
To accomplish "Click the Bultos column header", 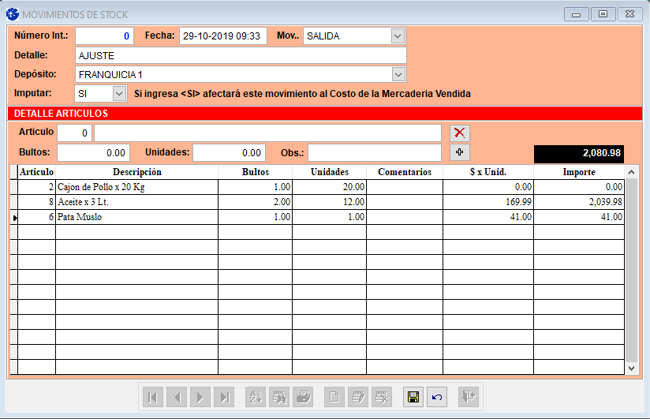I will (x=256, y=172).
